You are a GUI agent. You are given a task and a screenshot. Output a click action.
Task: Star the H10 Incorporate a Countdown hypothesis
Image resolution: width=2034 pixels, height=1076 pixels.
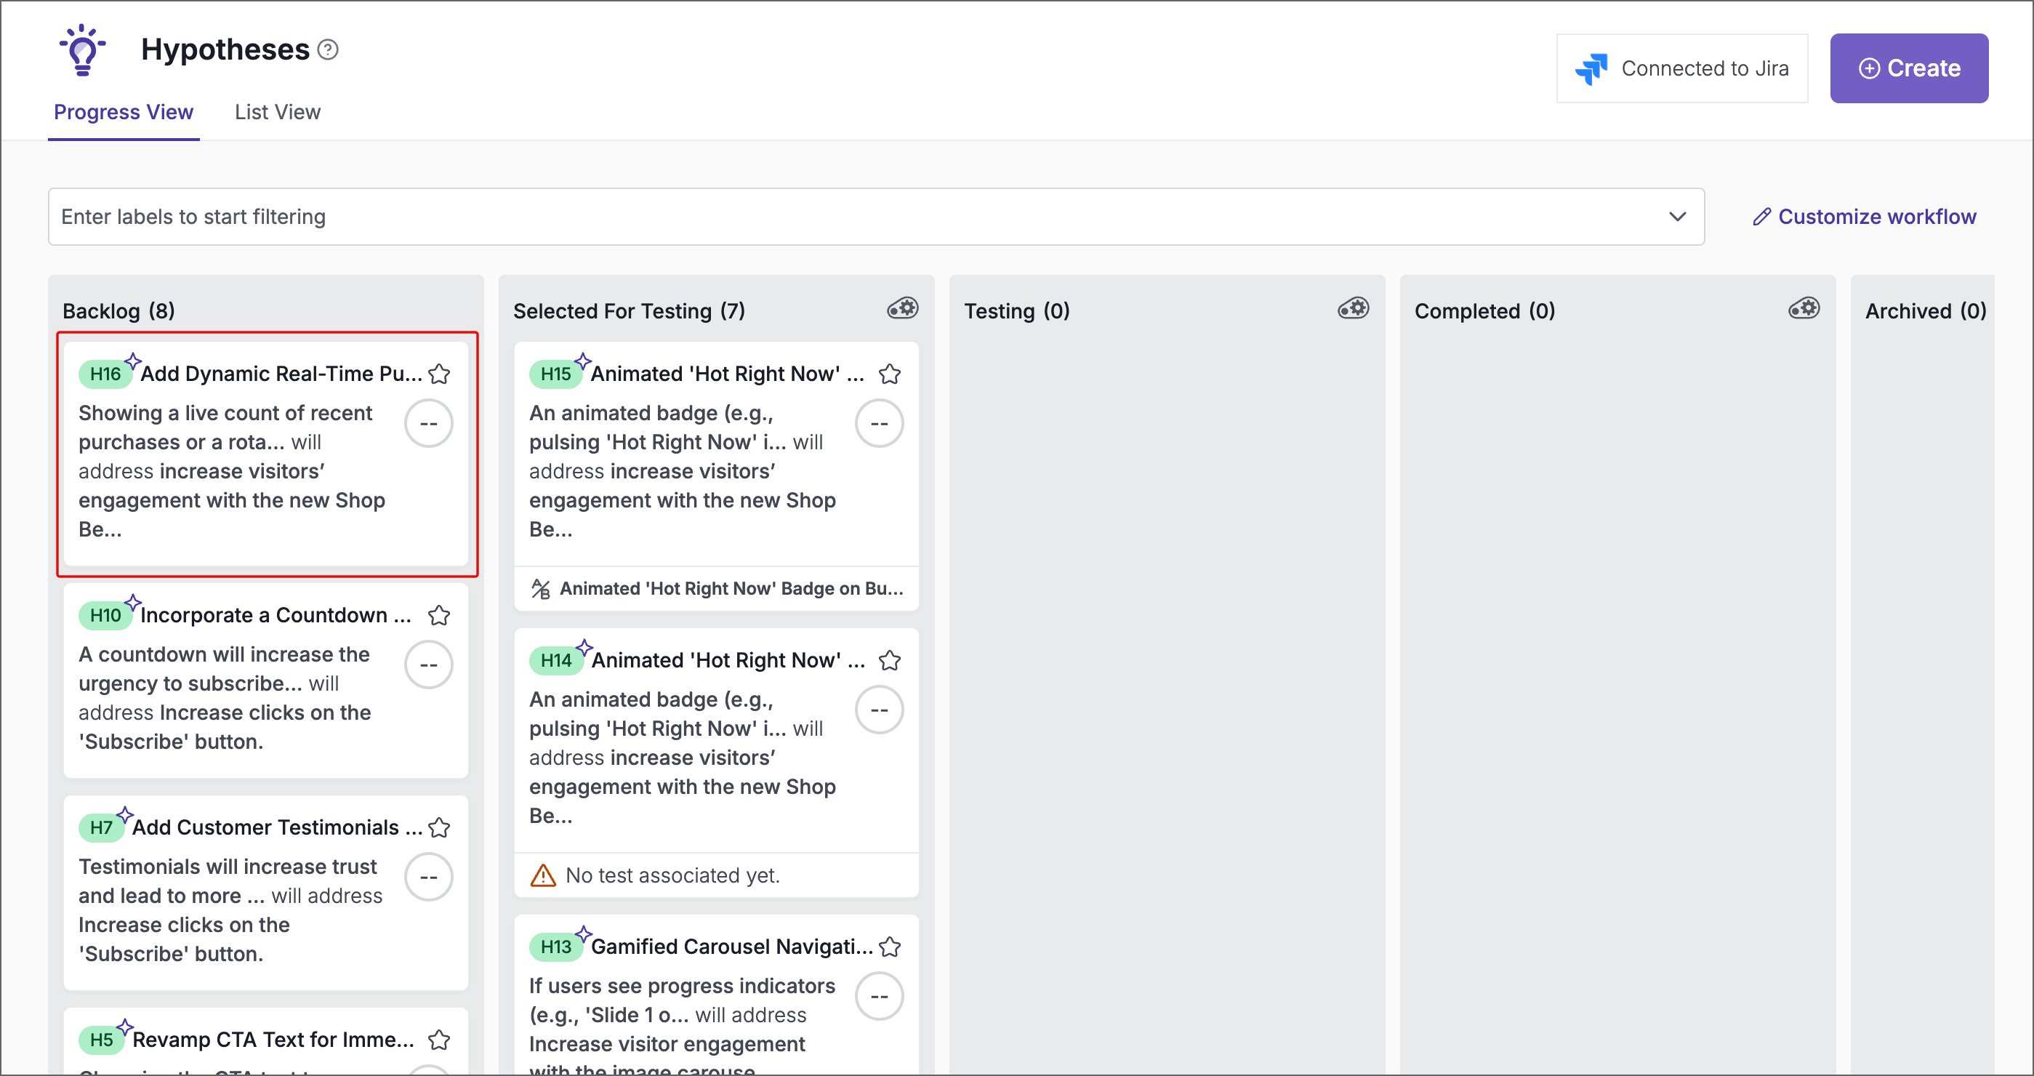click(x=439, y=615)
